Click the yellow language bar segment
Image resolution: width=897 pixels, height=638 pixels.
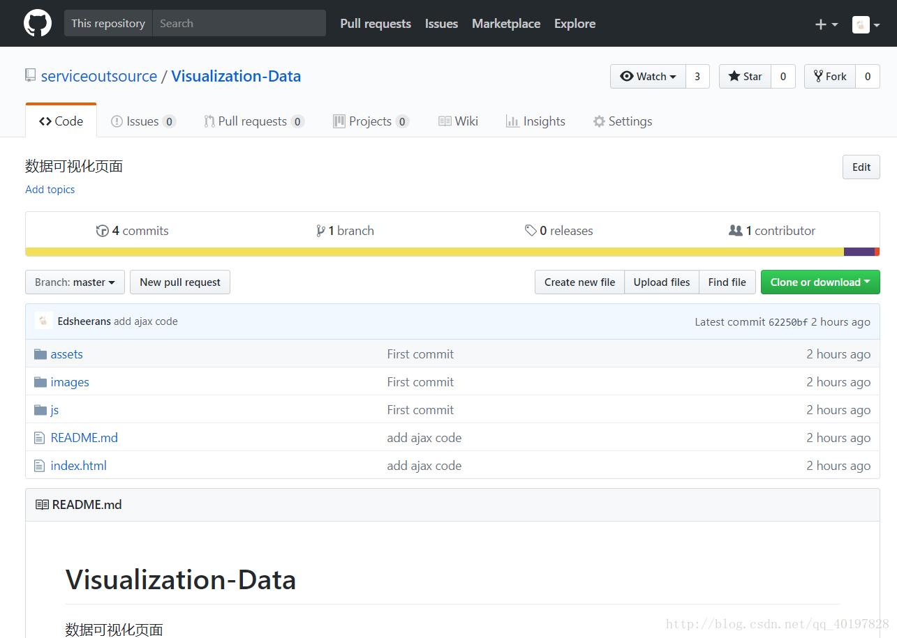pos(434,252)
